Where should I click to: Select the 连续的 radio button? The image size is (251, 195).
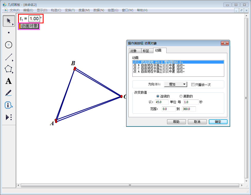click(158, 96)
